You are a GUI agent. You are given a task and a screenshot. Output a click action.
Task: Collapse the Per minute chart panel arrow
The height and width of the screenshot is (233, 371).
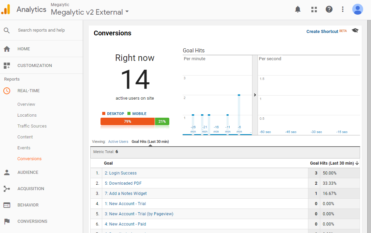tap(255, 95)
